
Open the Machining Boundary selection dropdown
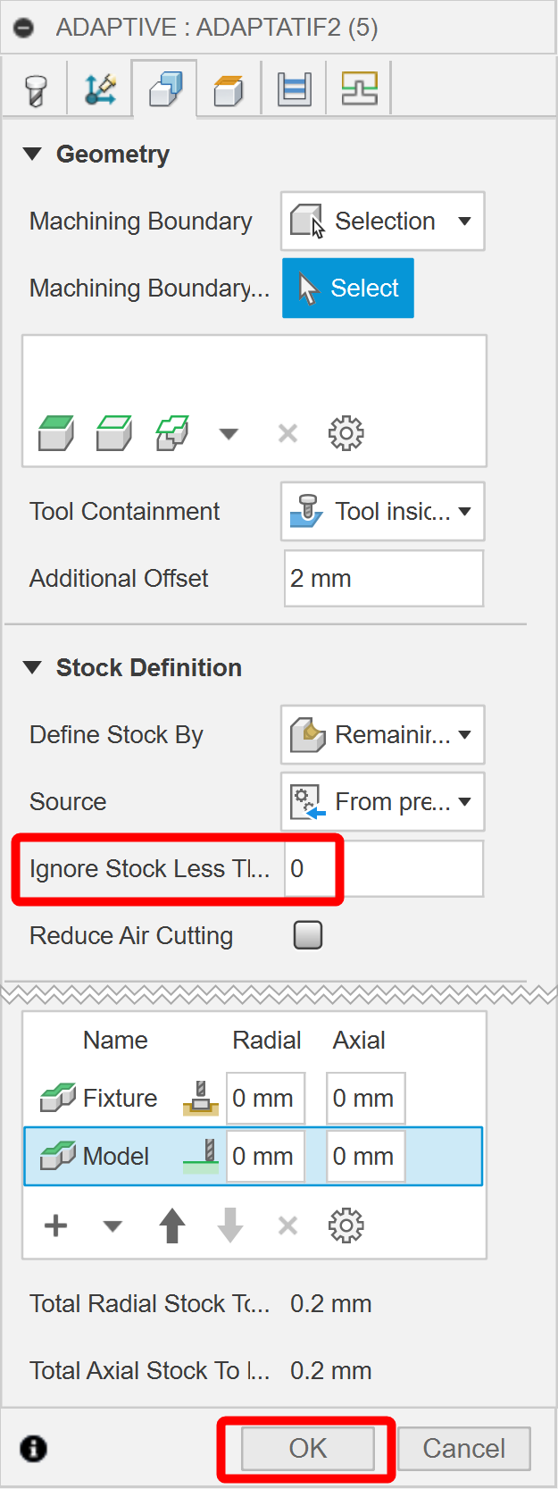click(382, 221)
